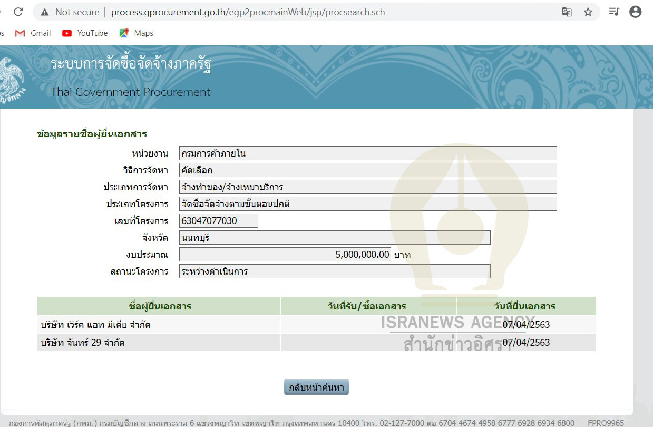Click the หน่วยงาน field กรมการค้าภายใน
653x427 pixels.
(367, 153)
